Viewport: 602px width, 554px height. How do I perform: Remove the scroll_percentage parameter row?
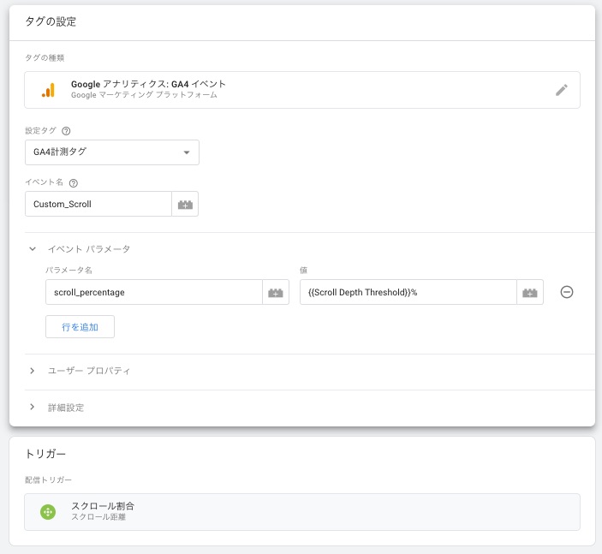[x=566, y=292]
